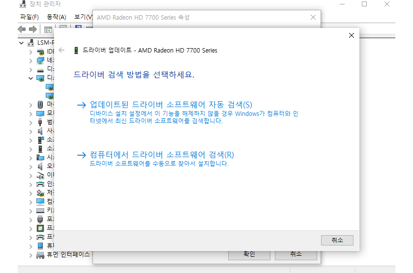Select the speaker icon on the 사 row
The height and width of the screenshot is (273, 413).
click(40, 131)
